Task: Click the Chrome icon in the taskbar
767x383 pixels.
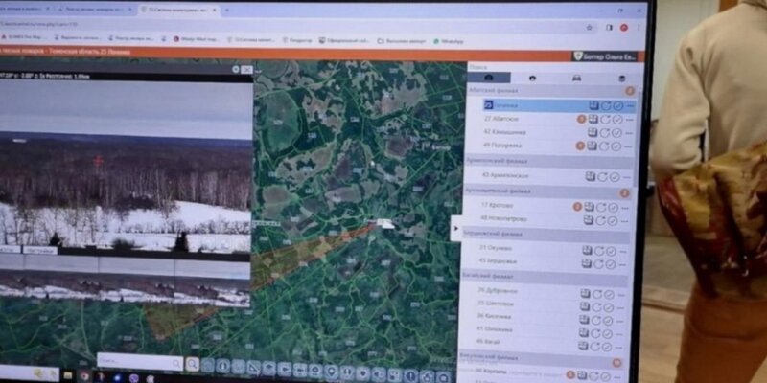Action: click(x=84, y=376)
